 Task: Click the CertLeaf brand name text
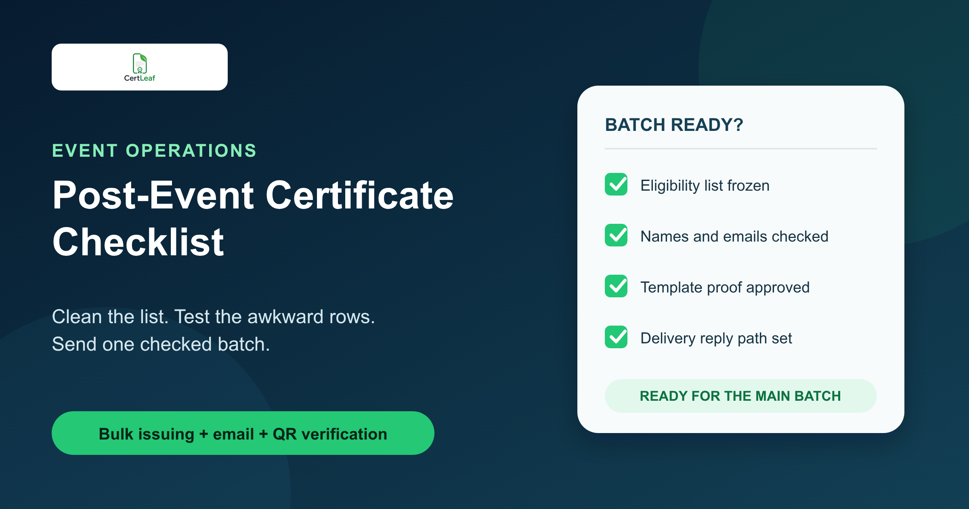coord(140,78)
